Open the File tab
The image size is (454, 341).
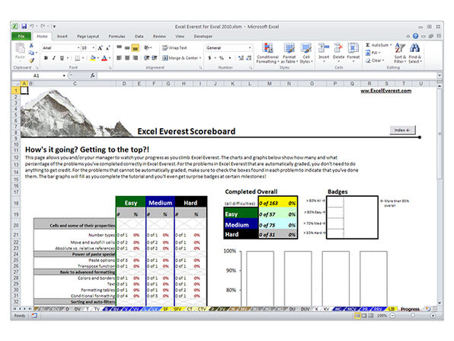(x=21, y=37)
